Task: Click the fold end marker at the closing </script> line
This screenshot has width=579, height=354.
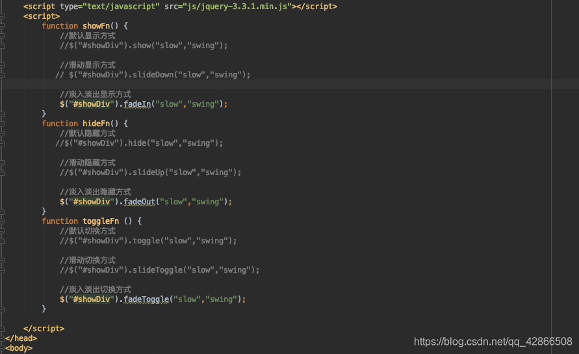Action: click(x=2, y=329)
